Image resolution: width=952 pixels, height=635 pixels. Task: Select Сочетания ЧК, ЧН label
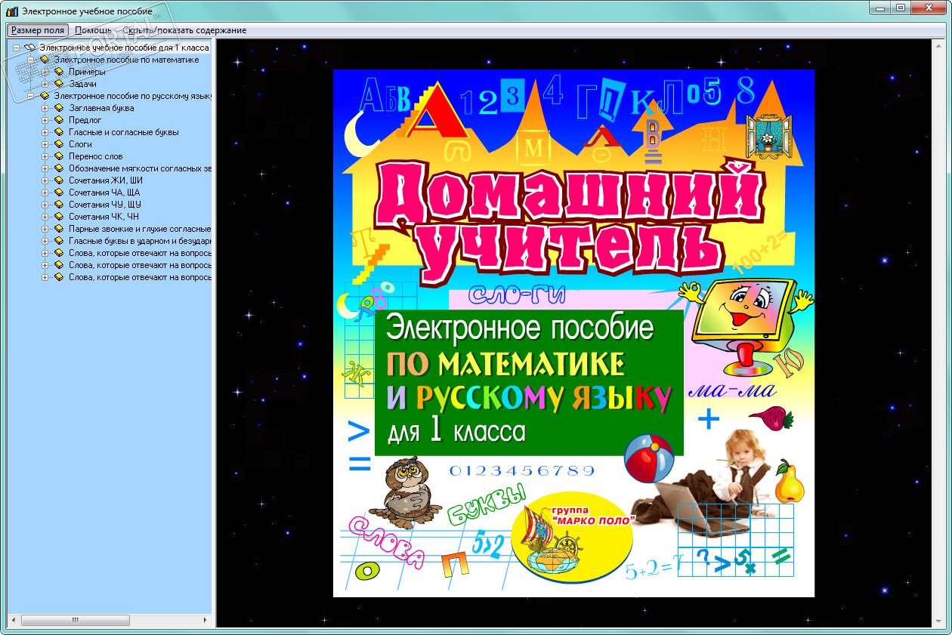(104, 217)
